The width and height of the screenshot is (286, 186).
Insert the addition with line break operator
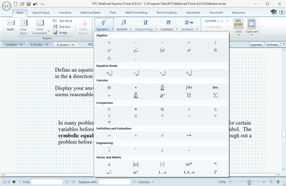pos(109,73)
